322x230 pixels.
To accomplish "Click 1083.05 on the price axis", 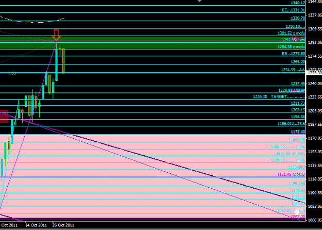I will point(315,206).
